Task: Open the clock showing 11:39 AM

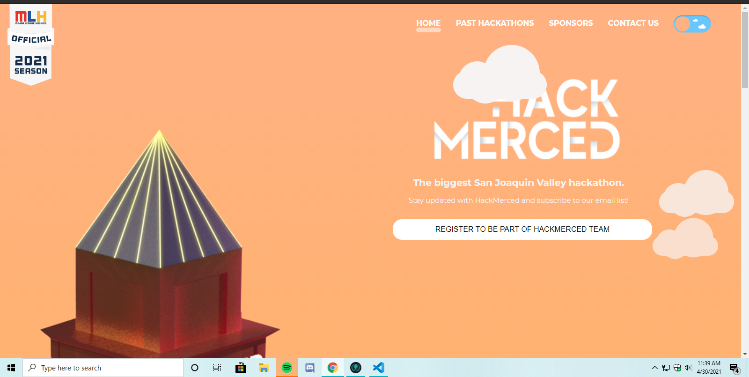Action: (x=709, y=368)
